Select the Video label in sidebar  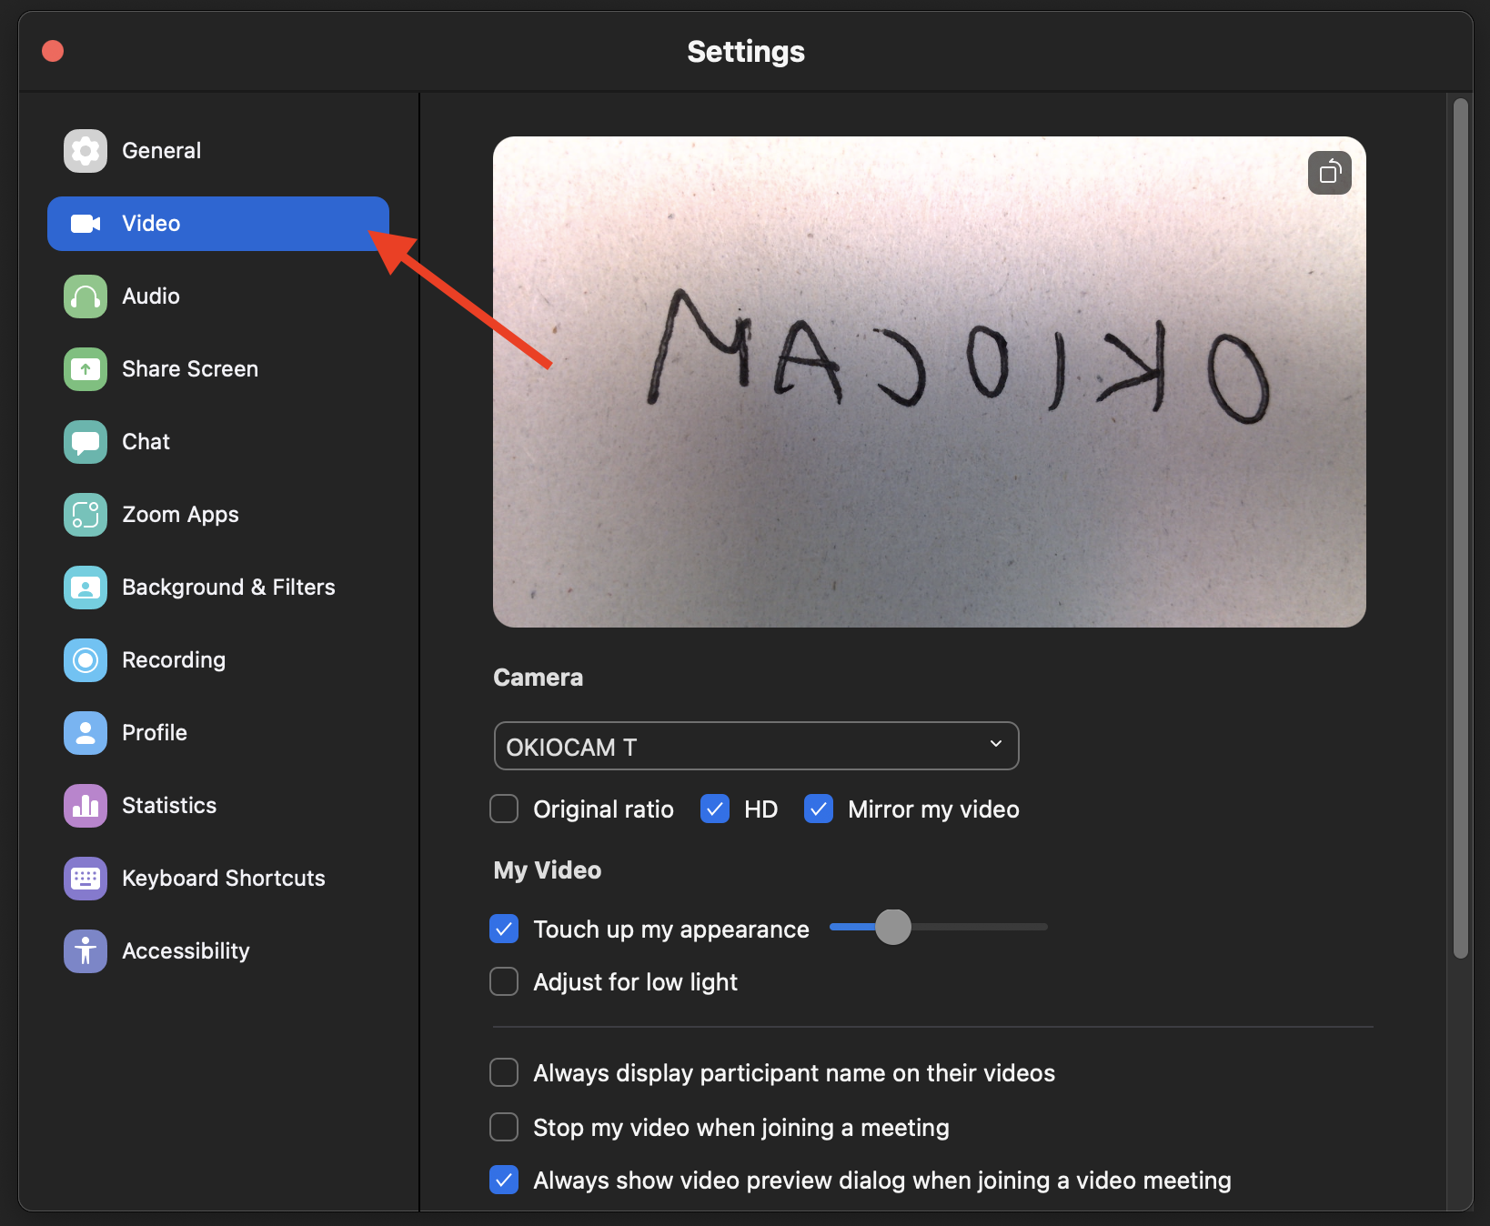coord(151,224)
